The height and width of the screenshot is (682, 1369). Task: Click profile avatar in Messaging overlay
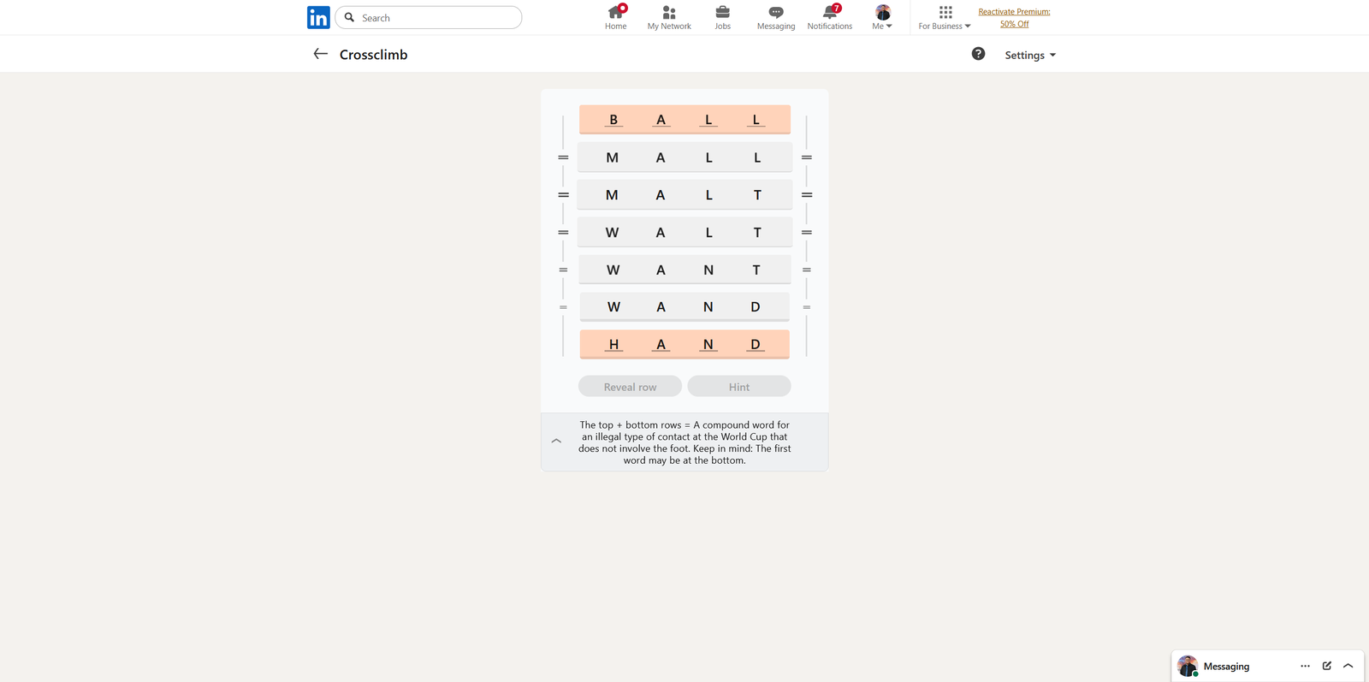(x=1187, y=666)
